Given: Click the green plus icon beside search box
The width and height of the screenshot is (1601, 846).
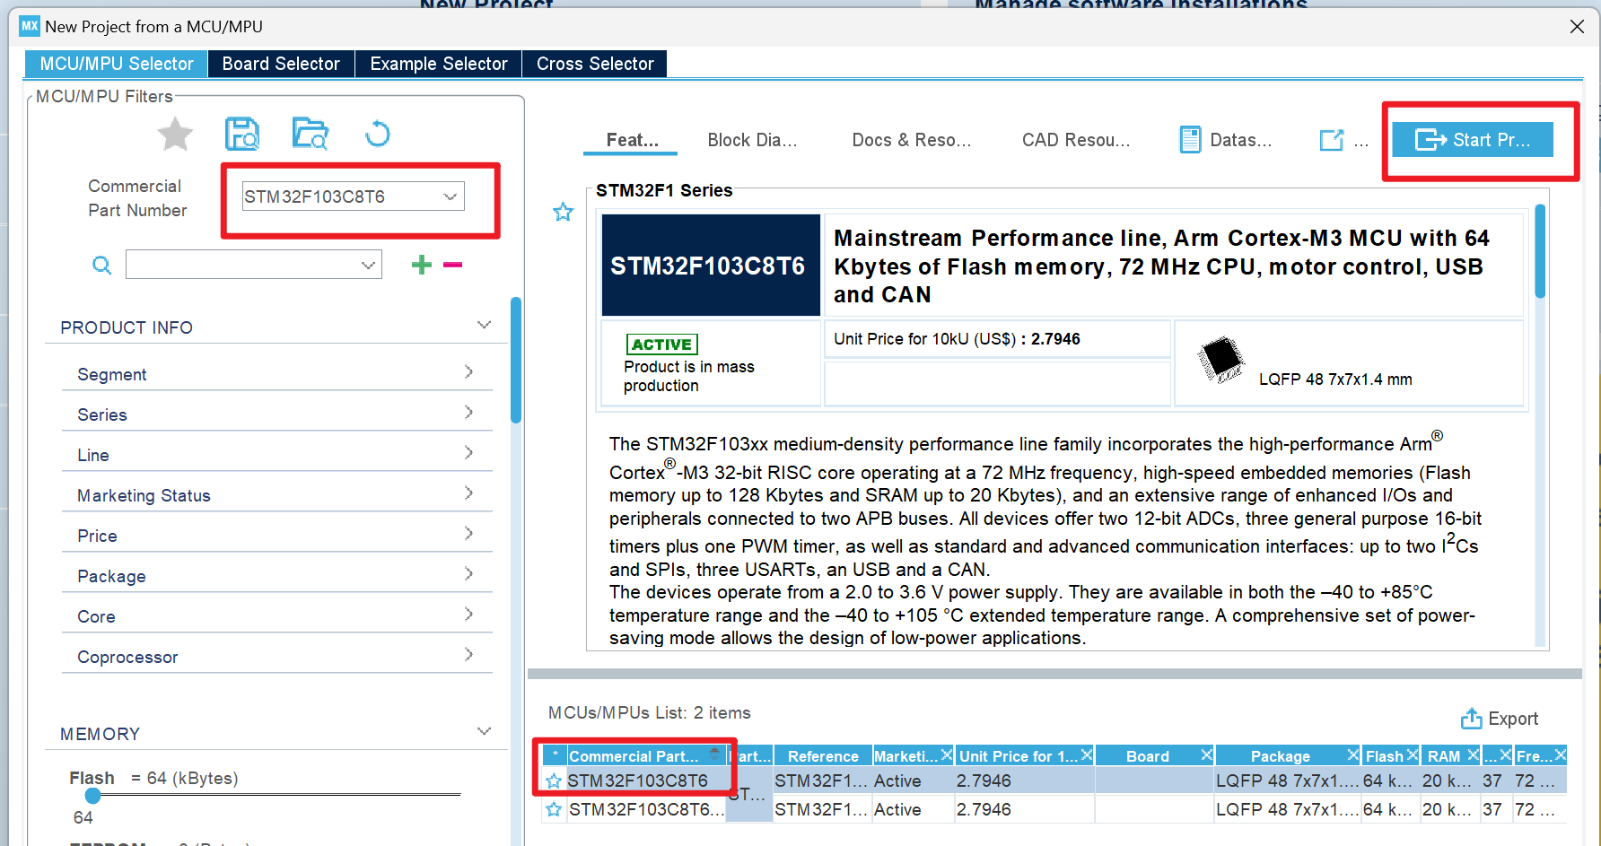Looking at the screenshot, I should [x=422, y=265].
